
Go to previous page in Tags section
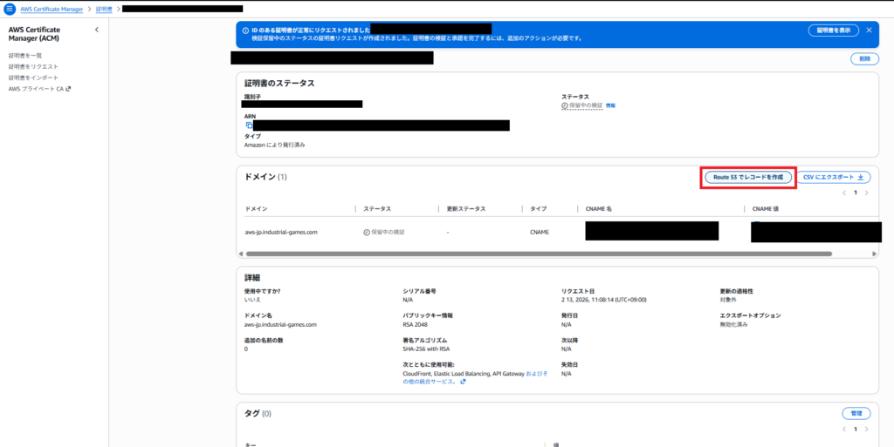click(844, 430)
